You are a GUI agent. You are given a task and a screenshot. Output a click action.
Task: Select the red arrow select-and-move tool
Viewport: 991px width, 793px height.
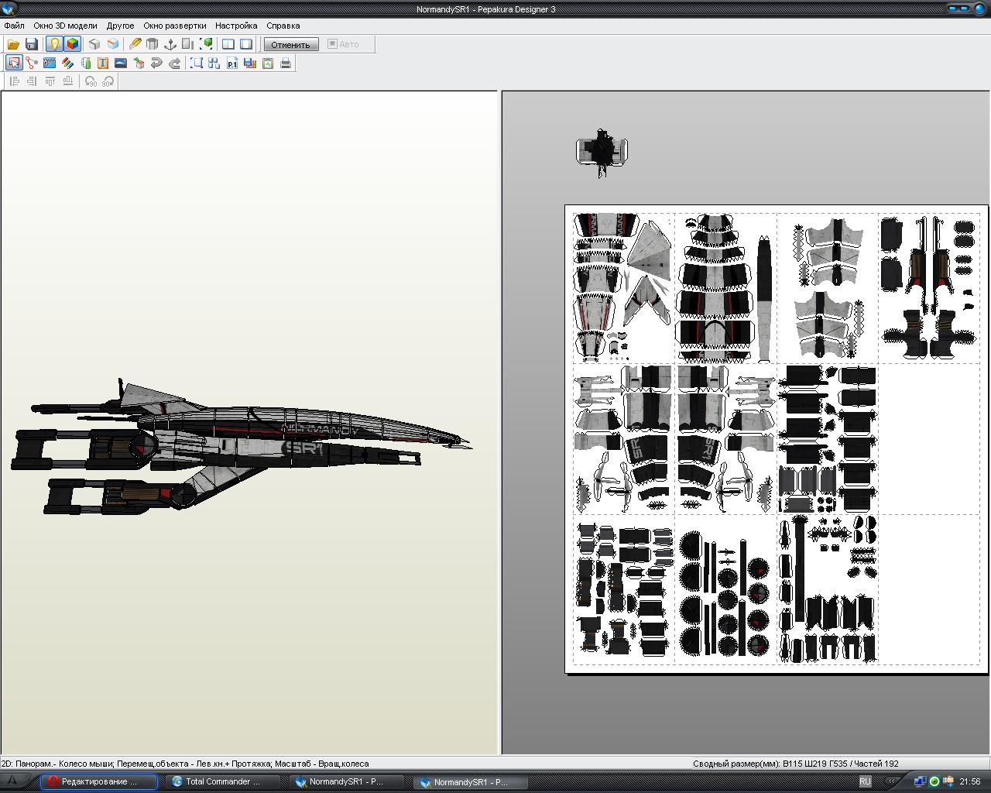pyautogui.click(x=14, y=63)
